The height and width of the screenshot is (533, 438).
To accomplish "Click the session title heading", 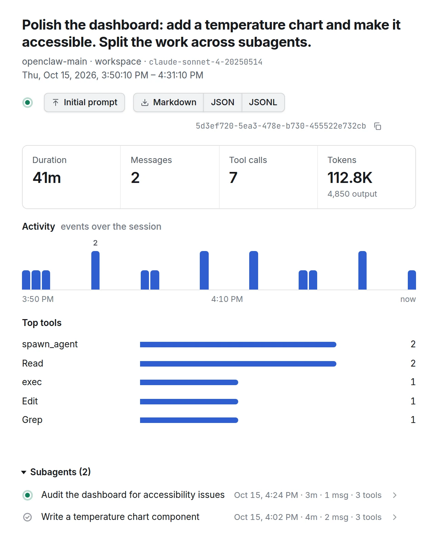I will 211,33.
